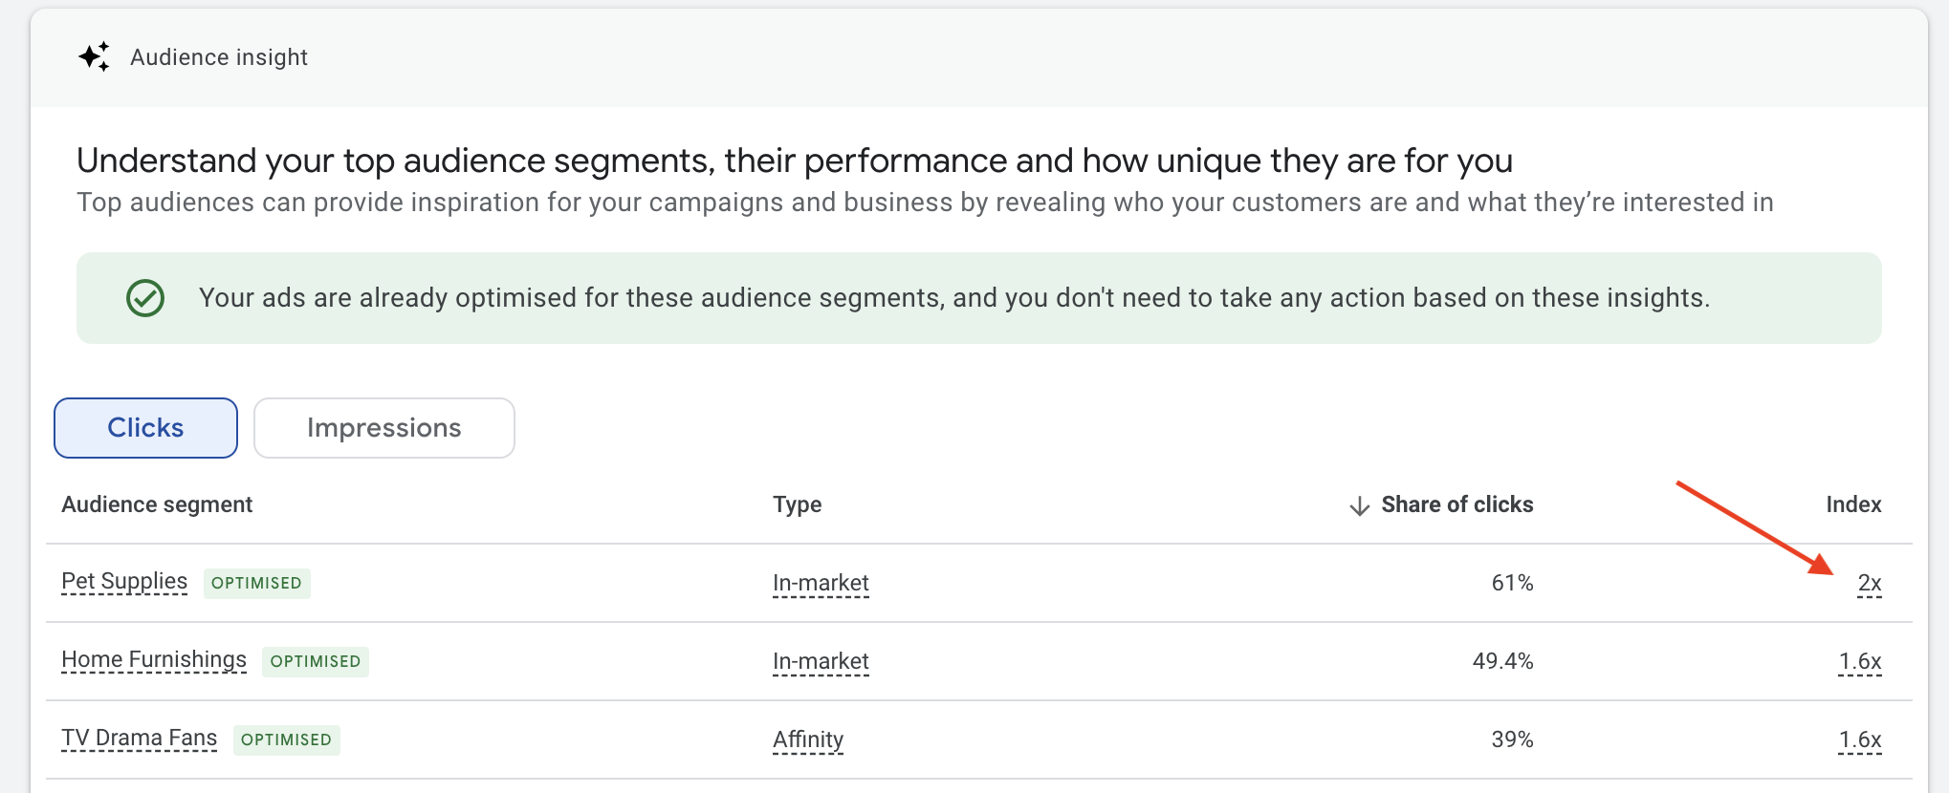Image resolution: width=1949 pixels, height=793 pixels.
Task: Click the 61% share of clicks value
Action: coord(1512,583)
